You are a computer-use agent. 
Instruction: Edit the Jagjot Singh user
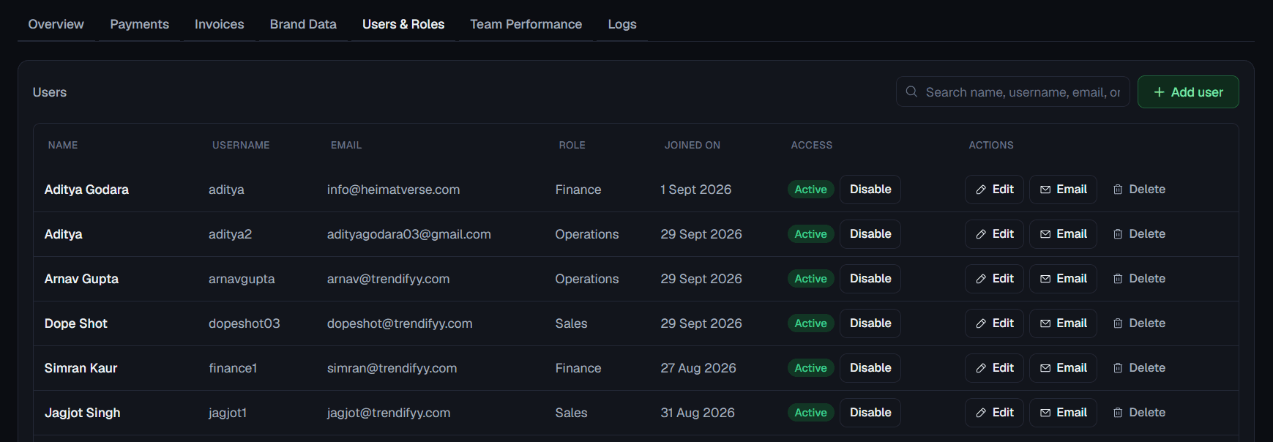(994, 413)
